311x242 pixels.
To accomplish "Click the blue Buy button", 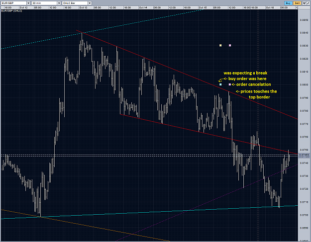I will point(288,3).
